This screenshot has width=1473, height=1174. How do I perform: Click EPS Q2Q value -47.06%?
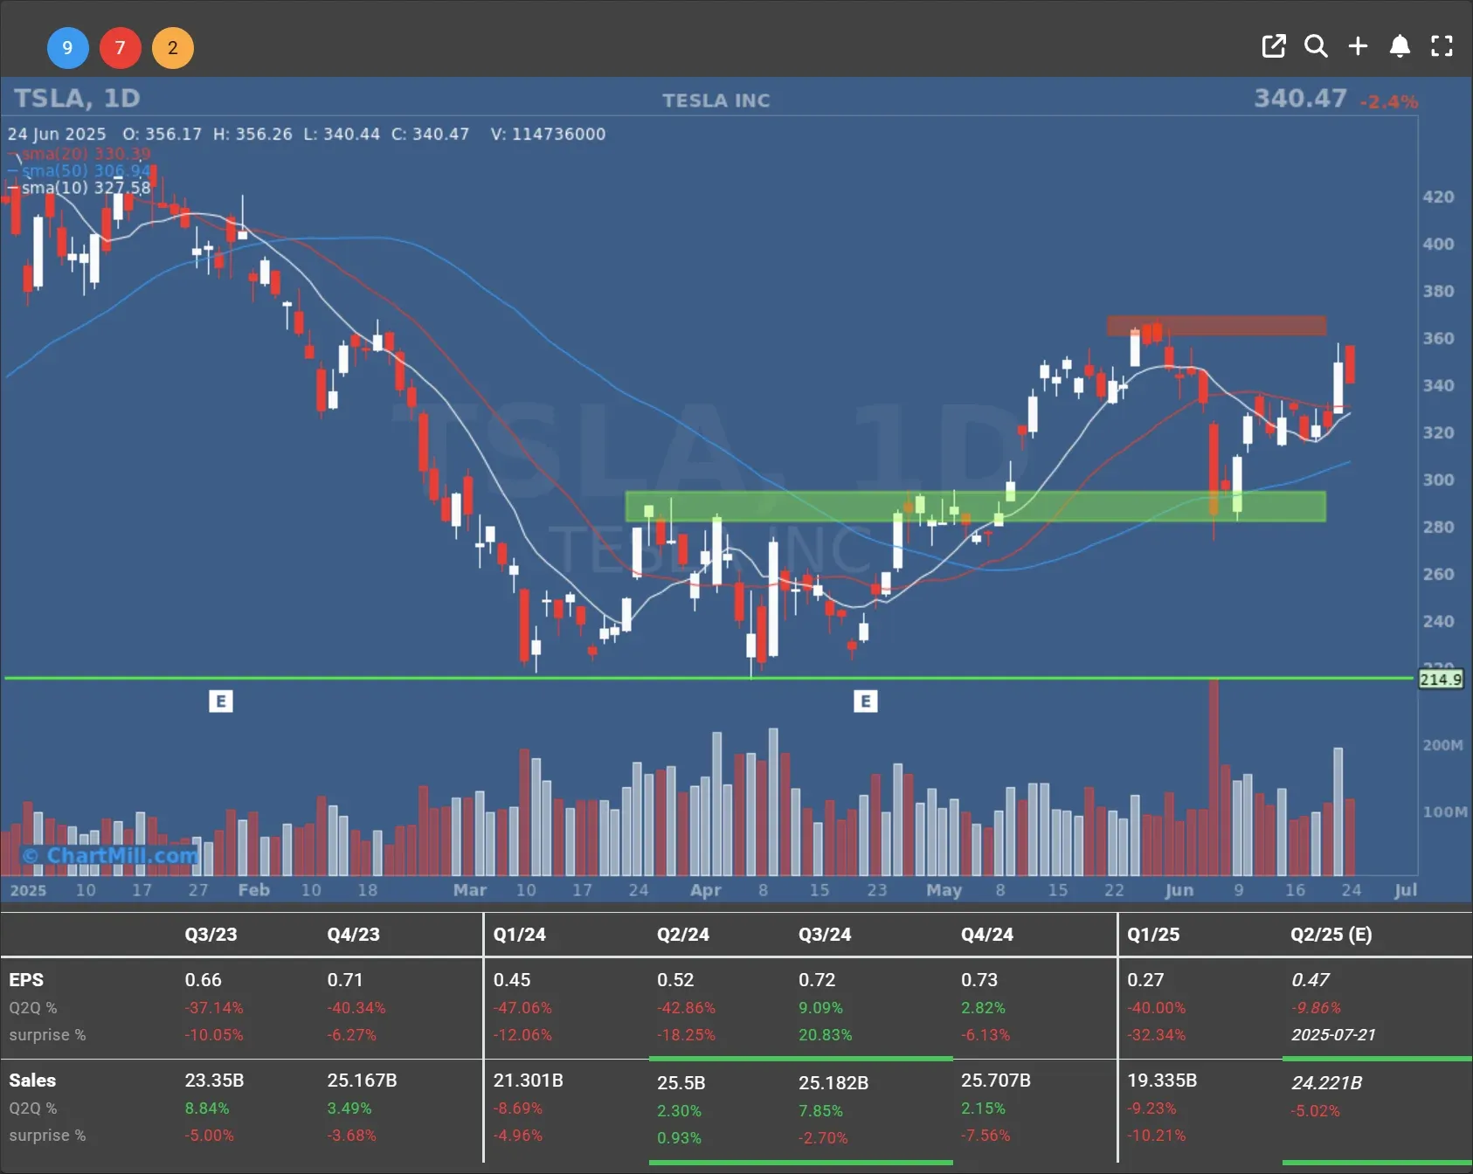coord(522,1008)
